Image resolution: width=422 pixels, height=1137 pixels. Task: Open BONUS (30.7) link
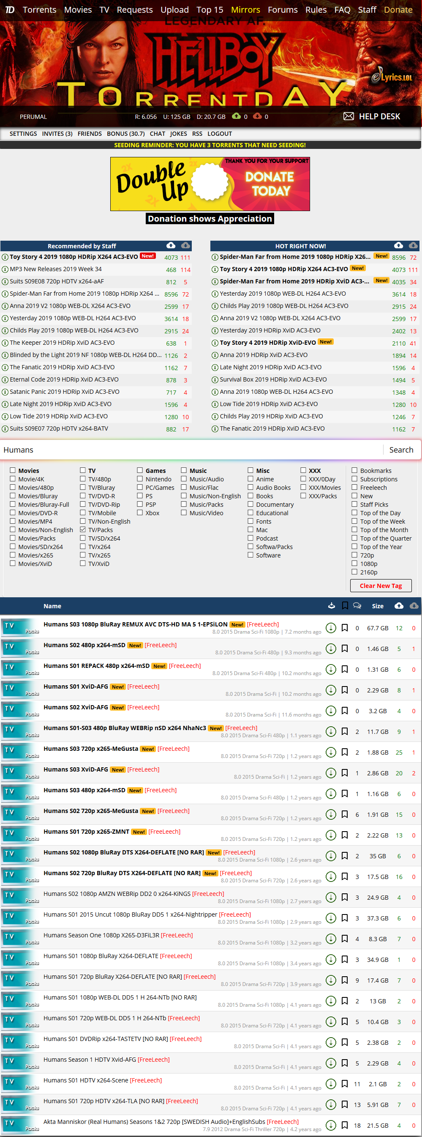(126, 134)
